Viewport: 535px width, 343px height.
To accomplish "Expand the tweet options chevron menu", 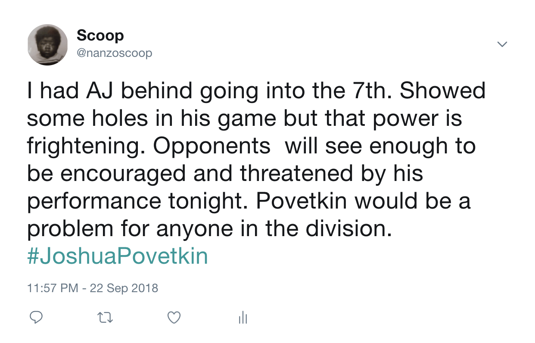I will [502, 44].
